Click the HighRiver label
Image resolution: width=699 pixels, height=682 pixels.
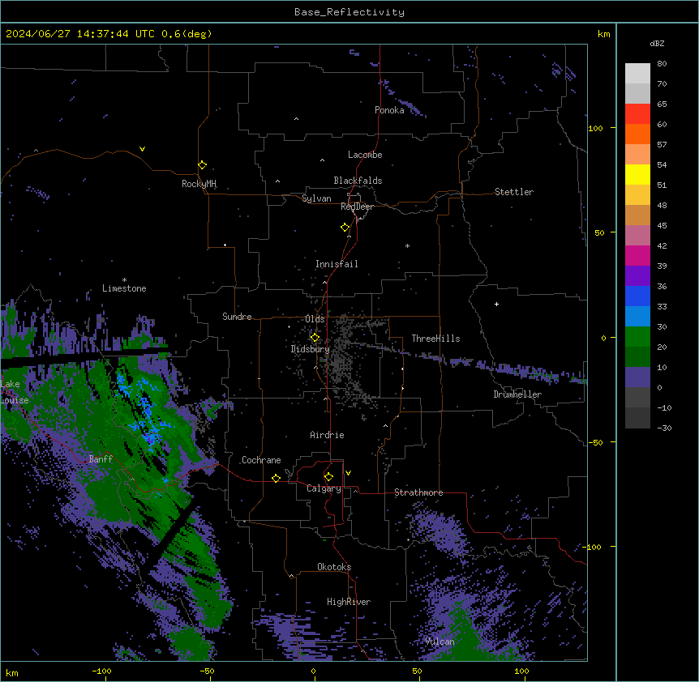click(349, 602)
